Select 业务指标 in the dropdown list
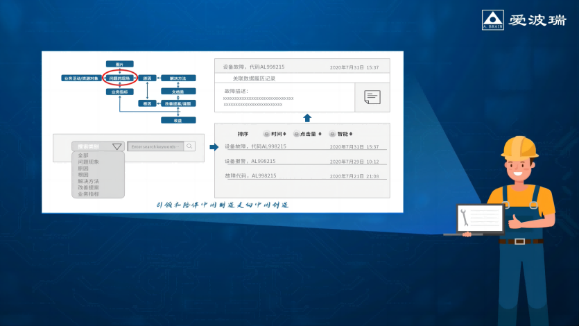This screenshot has width=579, height=326. point(89,194)
